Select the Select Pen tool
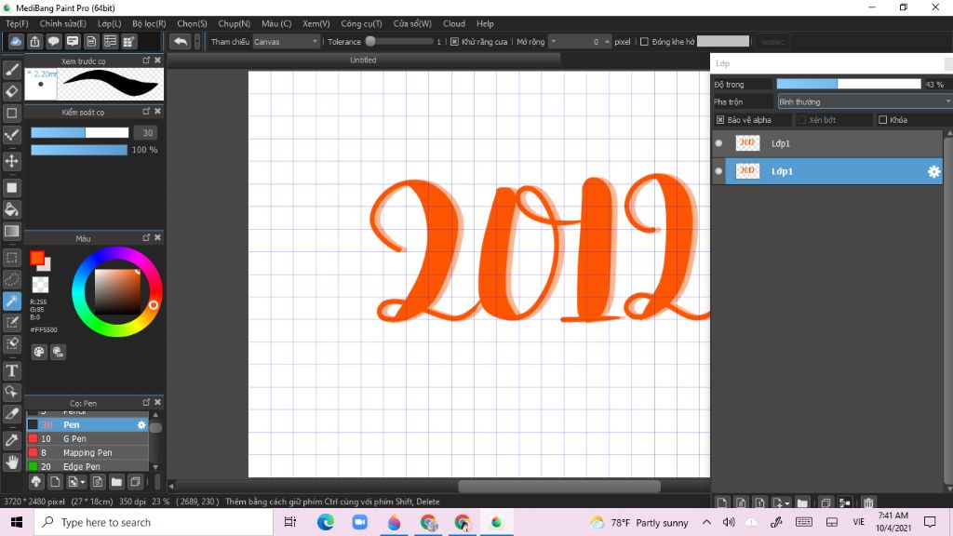 click(x=11, y=322)
